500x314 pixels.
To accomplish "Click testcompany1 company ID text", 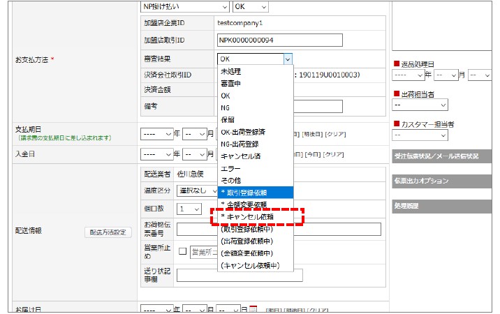I will (240, 23).
